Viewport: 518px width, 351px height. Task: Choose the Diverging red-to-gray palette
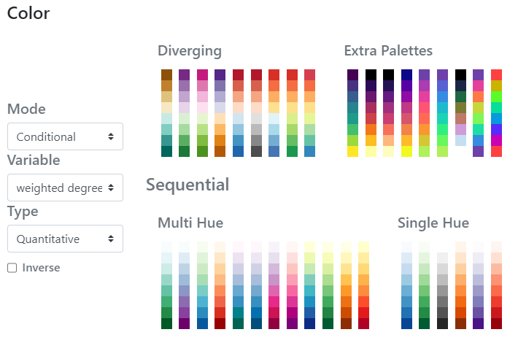pyautogui.click(x=256, y=113)
